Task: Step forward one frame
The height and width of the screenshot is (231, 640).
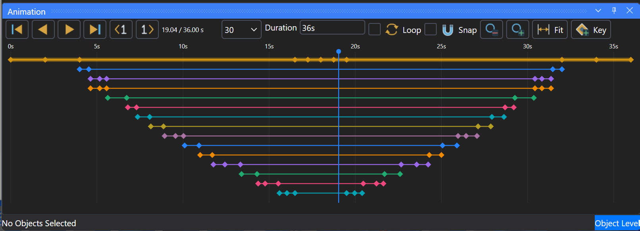Action: coord(147,29)
